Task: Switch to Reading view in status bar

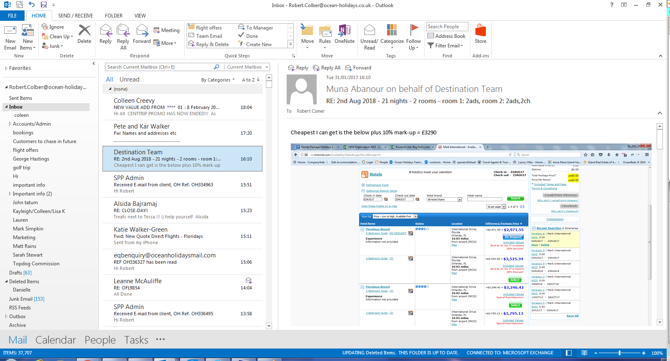Action: [x=584, y=353]
